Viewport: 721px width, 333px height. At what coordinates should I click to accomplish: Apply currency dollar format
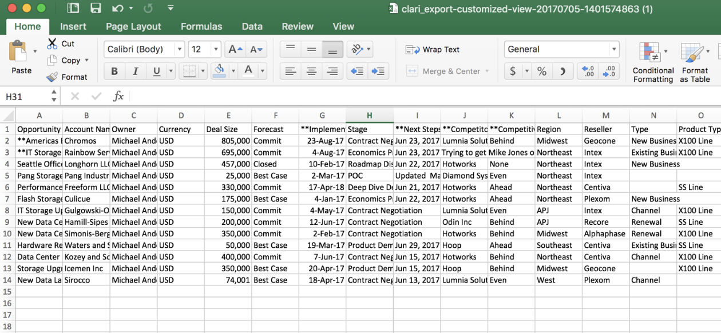[512, 72]
